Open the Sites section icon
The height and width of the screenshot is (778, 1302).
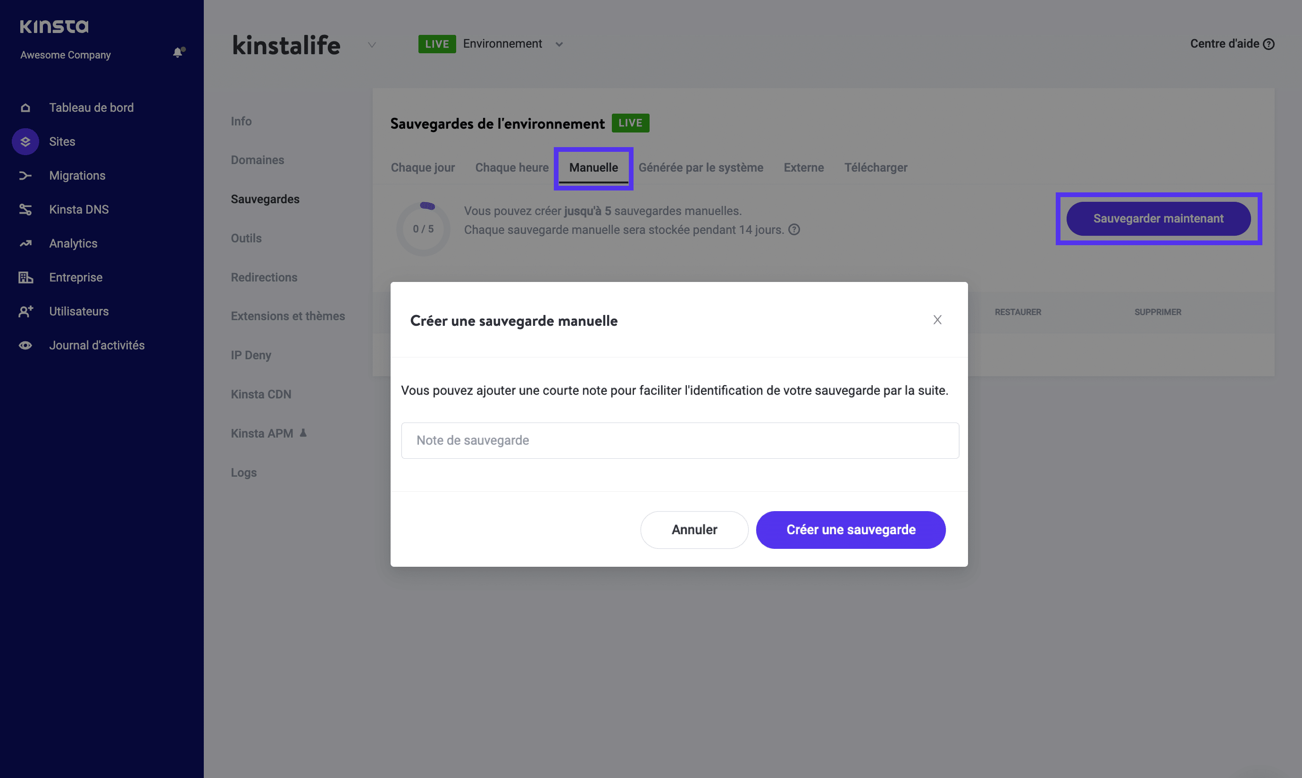tap(25, 141)
